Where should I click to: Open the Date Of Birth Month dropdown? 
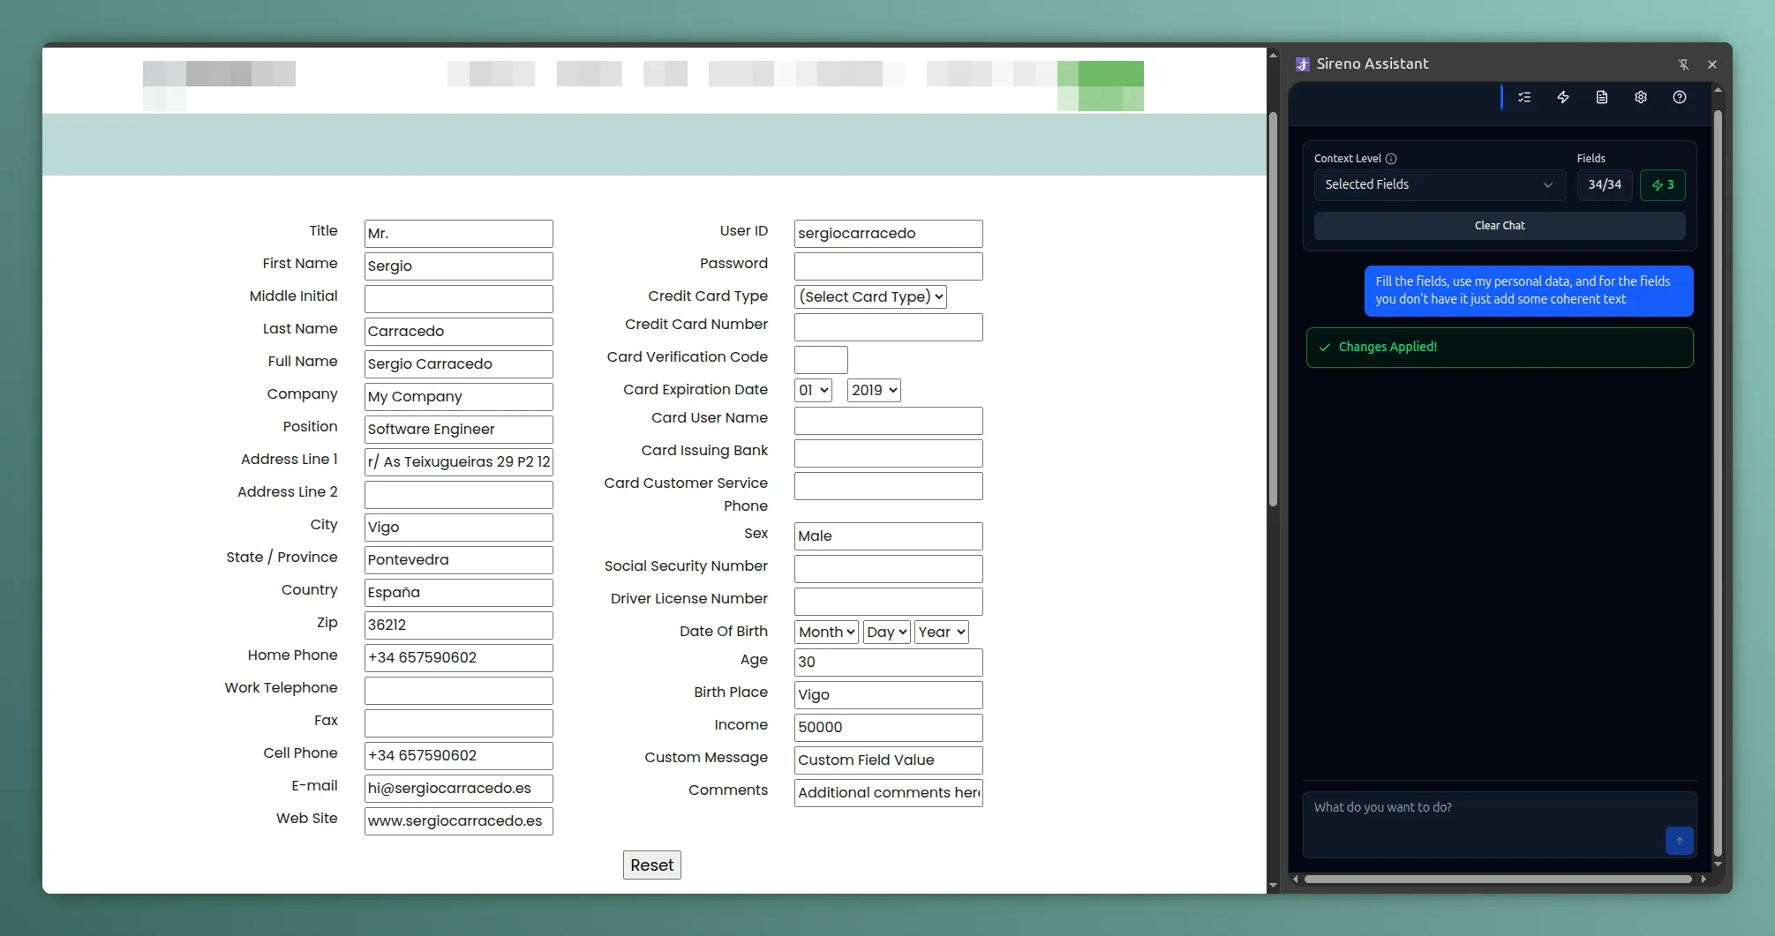pyautogui.click(x=826, y=633)
